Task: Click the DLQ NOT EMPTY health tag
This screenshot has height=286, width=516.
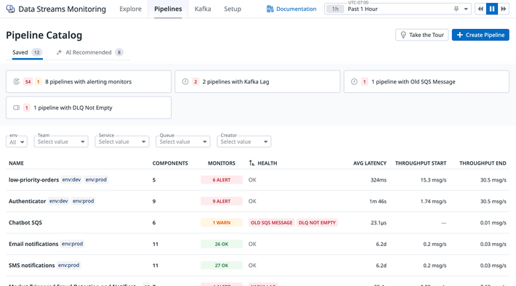Action: pos(318,223)
